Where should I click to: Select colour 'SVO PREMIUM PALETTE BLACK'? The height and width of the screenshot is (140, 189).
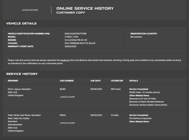[80, 43]
